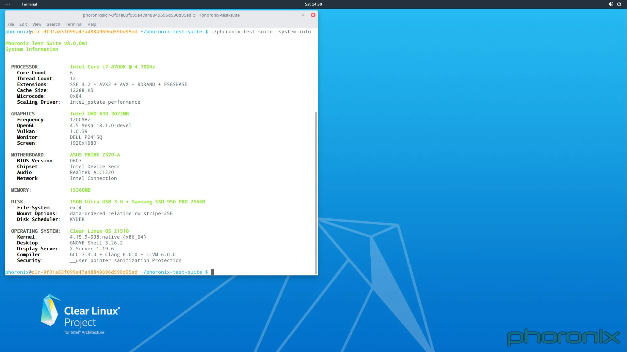The image size is (627, 352).
Task: Open the Edit menu
Action: [23, 24]
